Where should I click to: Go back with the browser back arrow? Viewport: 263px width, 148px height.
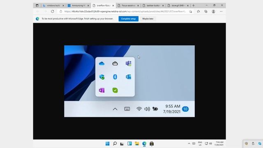pos(38,12)
